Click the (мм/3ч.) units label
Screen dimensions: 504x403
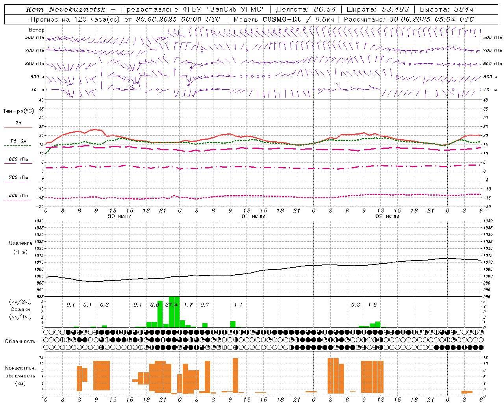tap(20, 302)
